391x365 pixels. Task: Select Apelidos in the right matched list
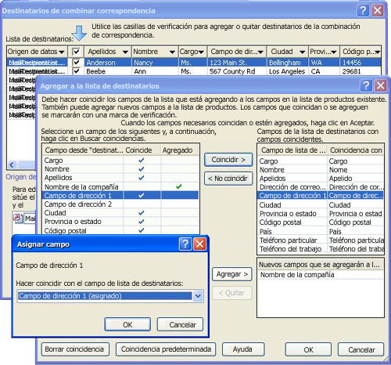pos(321,179)
